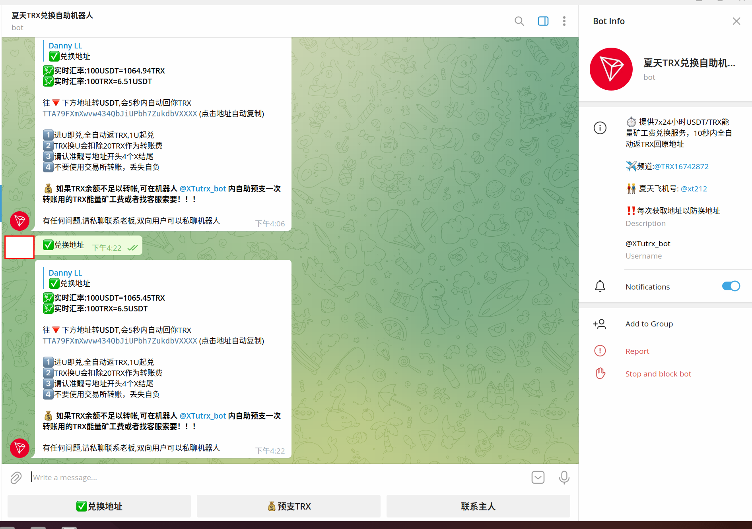Focus the Write a message input
This screenshot has width=752, height=529.
click(278, 477)
